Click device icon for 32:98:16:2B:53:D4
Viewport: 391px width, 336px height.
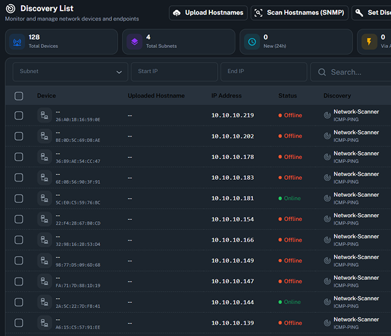[x=44, y=240]
